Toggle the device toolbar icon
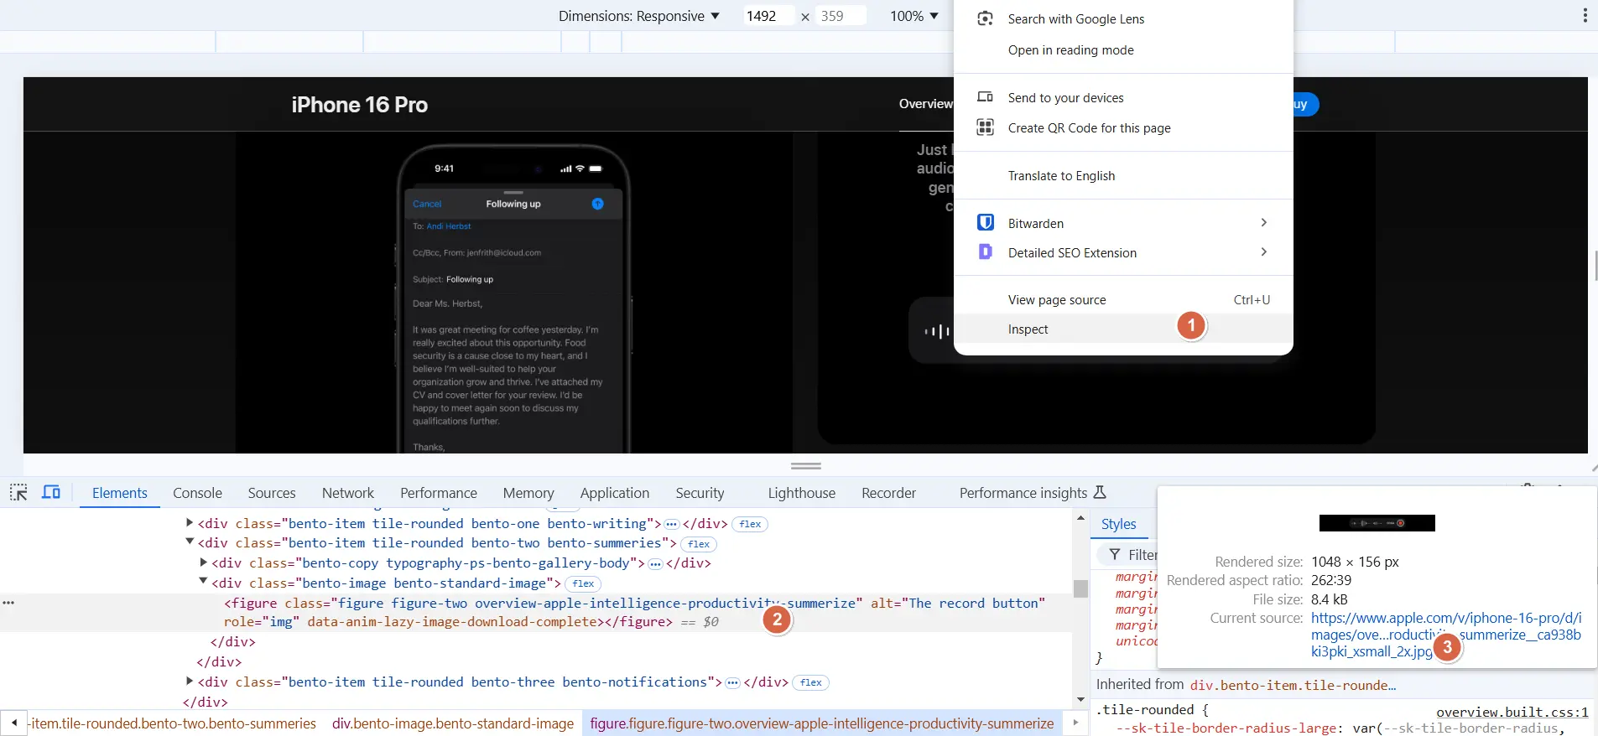This screenshot has width=1598, height=736. pos(51,493)
